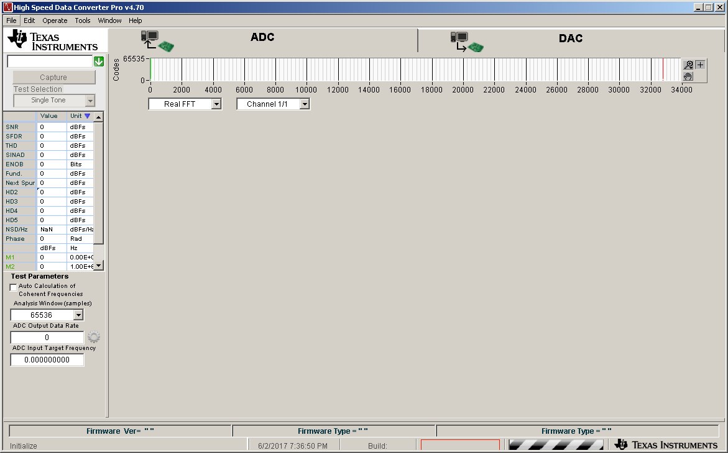
Task: Click the green down-arrow device select icon
Action: pyautogui.click(x=98, y=61)
